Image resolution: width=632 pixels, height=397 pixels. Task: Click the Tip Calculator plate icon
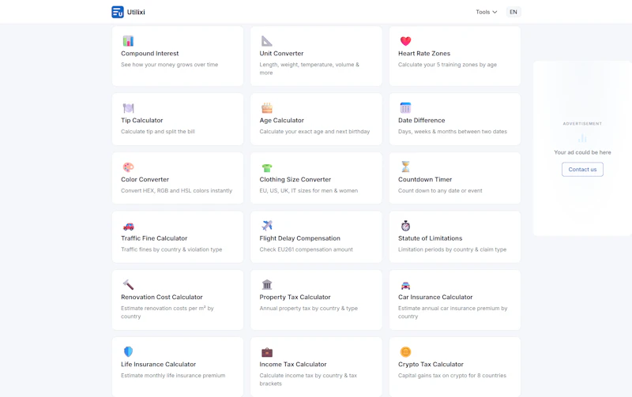[128, 108]
